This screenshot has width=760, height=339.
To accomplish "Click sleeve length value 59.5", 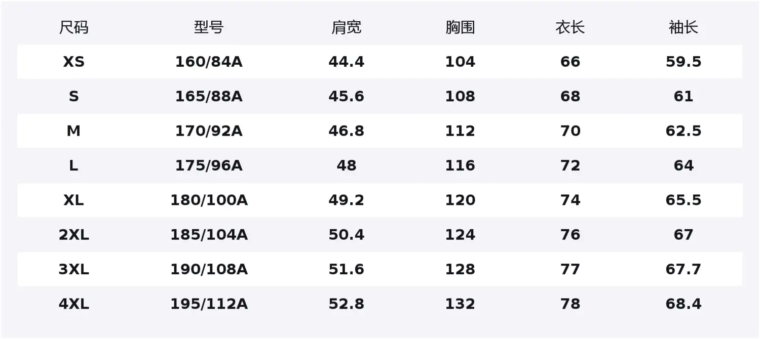I will [683, 62].
